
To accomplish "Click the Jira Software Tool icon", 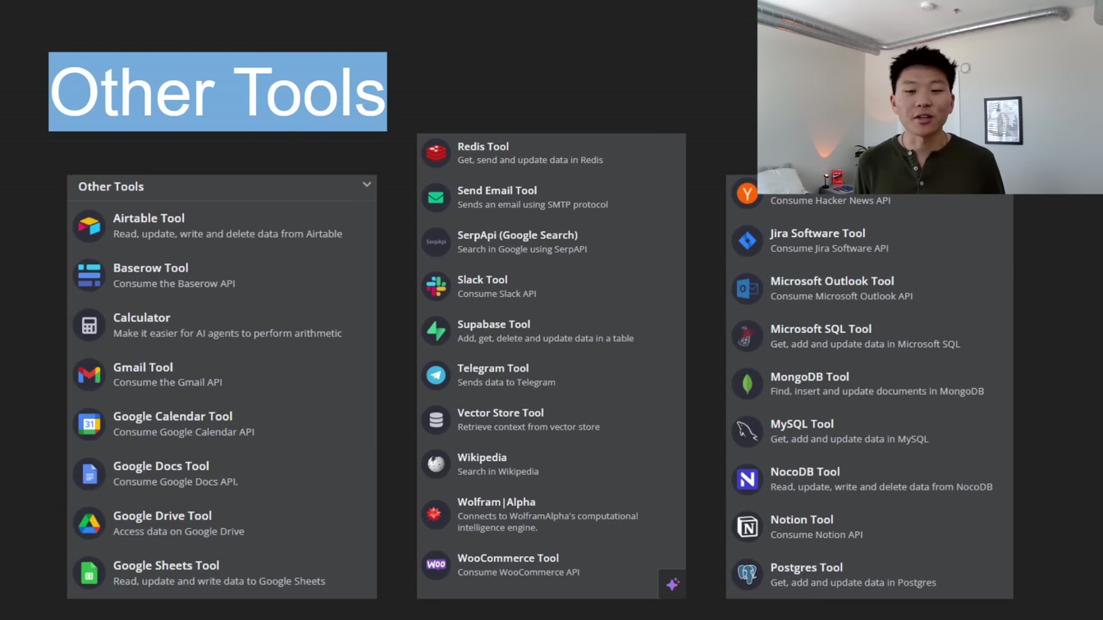I will coord(747,240).
